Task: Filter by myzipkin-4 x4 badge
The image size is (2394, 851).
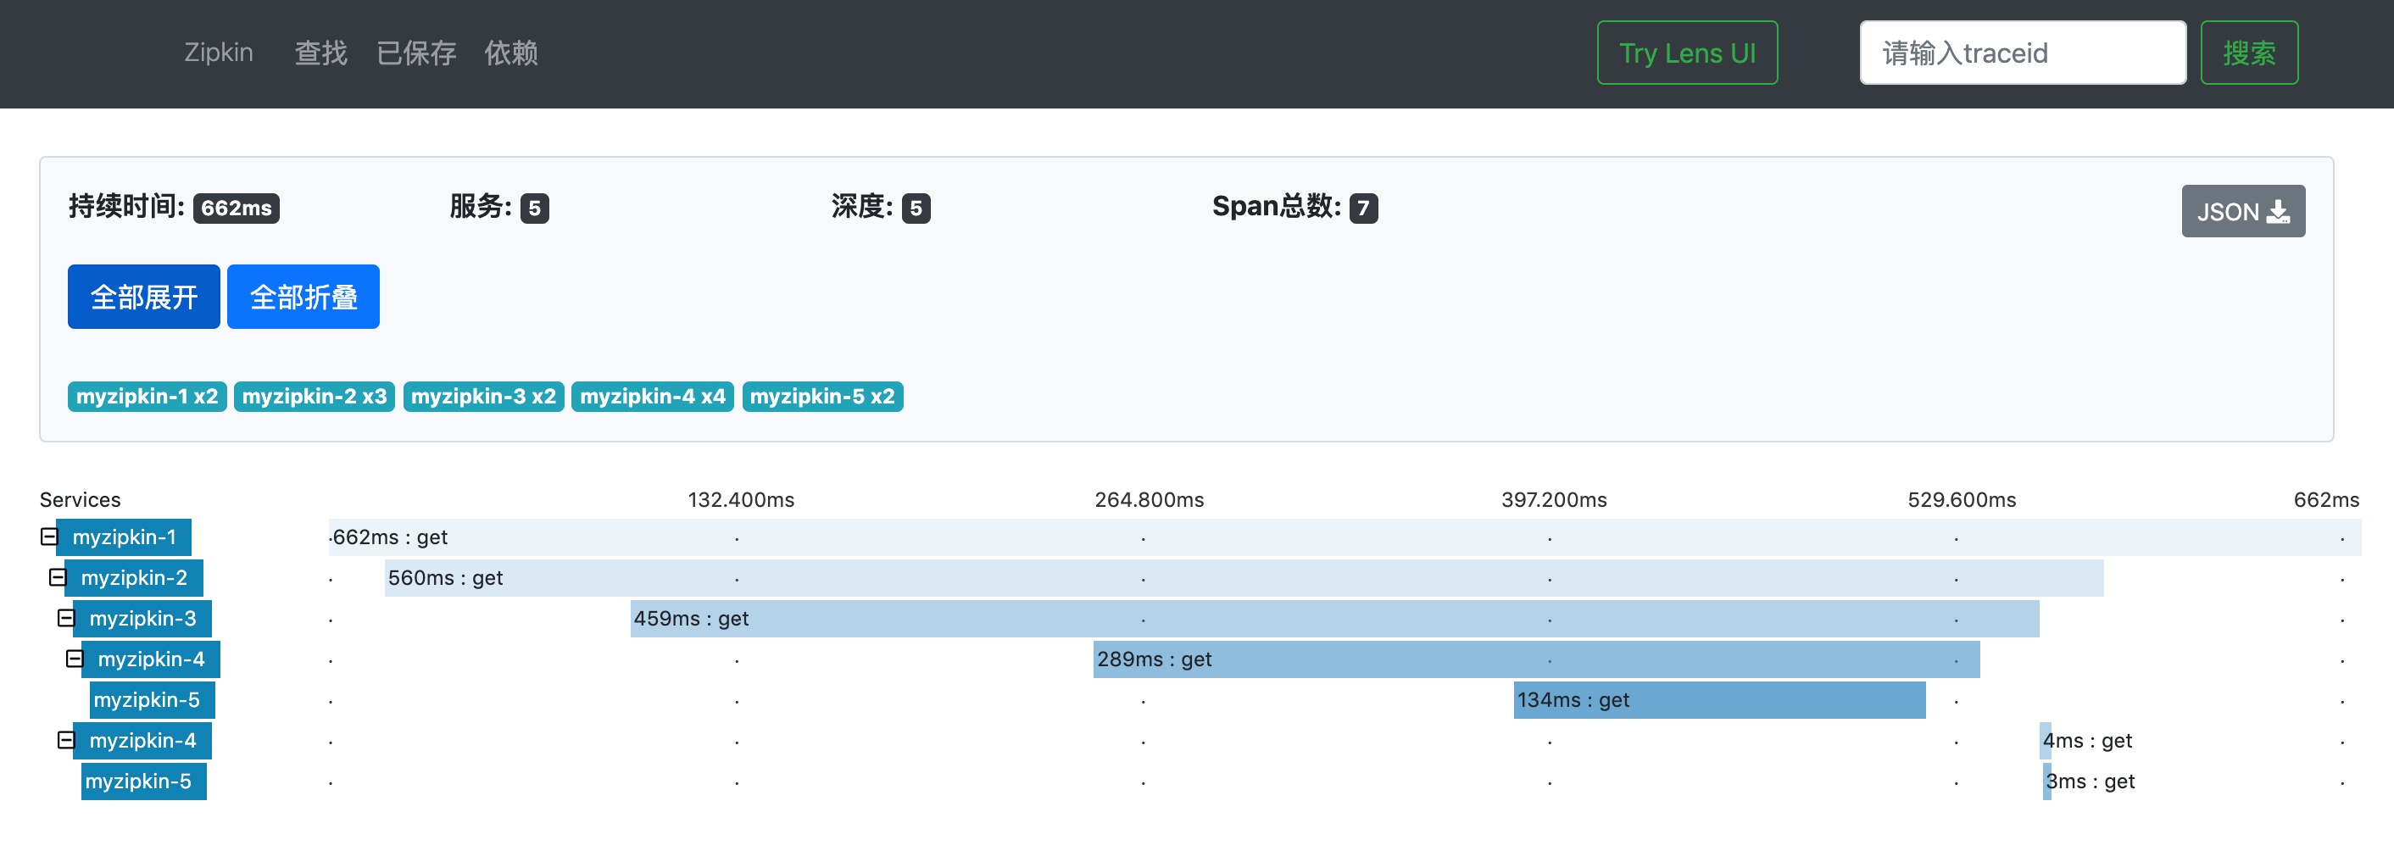Action: click(653, 397)
